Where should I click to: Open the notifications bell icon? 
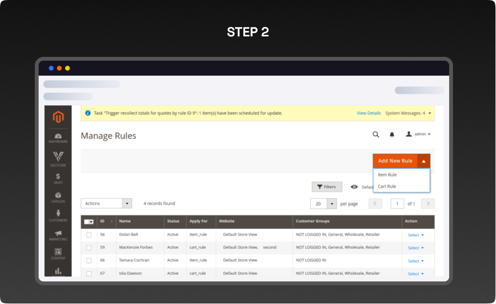coord(392,134)
